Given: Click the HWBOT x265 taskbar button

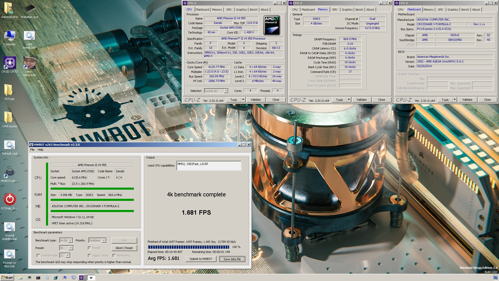Looking at the screenshot, I should click(x=91, y=278).
